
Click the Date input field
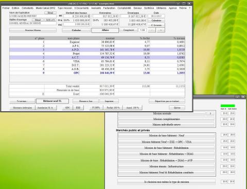point(156,16)
